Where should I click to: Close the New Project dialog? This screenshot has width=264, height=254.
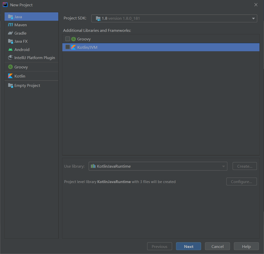[x=256, y=5]
